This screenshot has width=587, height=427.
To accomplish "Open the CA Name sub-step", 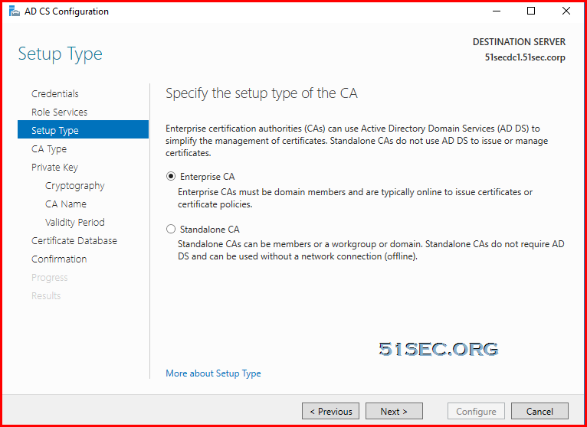I will pyautogui.click(x=66, y=204).
